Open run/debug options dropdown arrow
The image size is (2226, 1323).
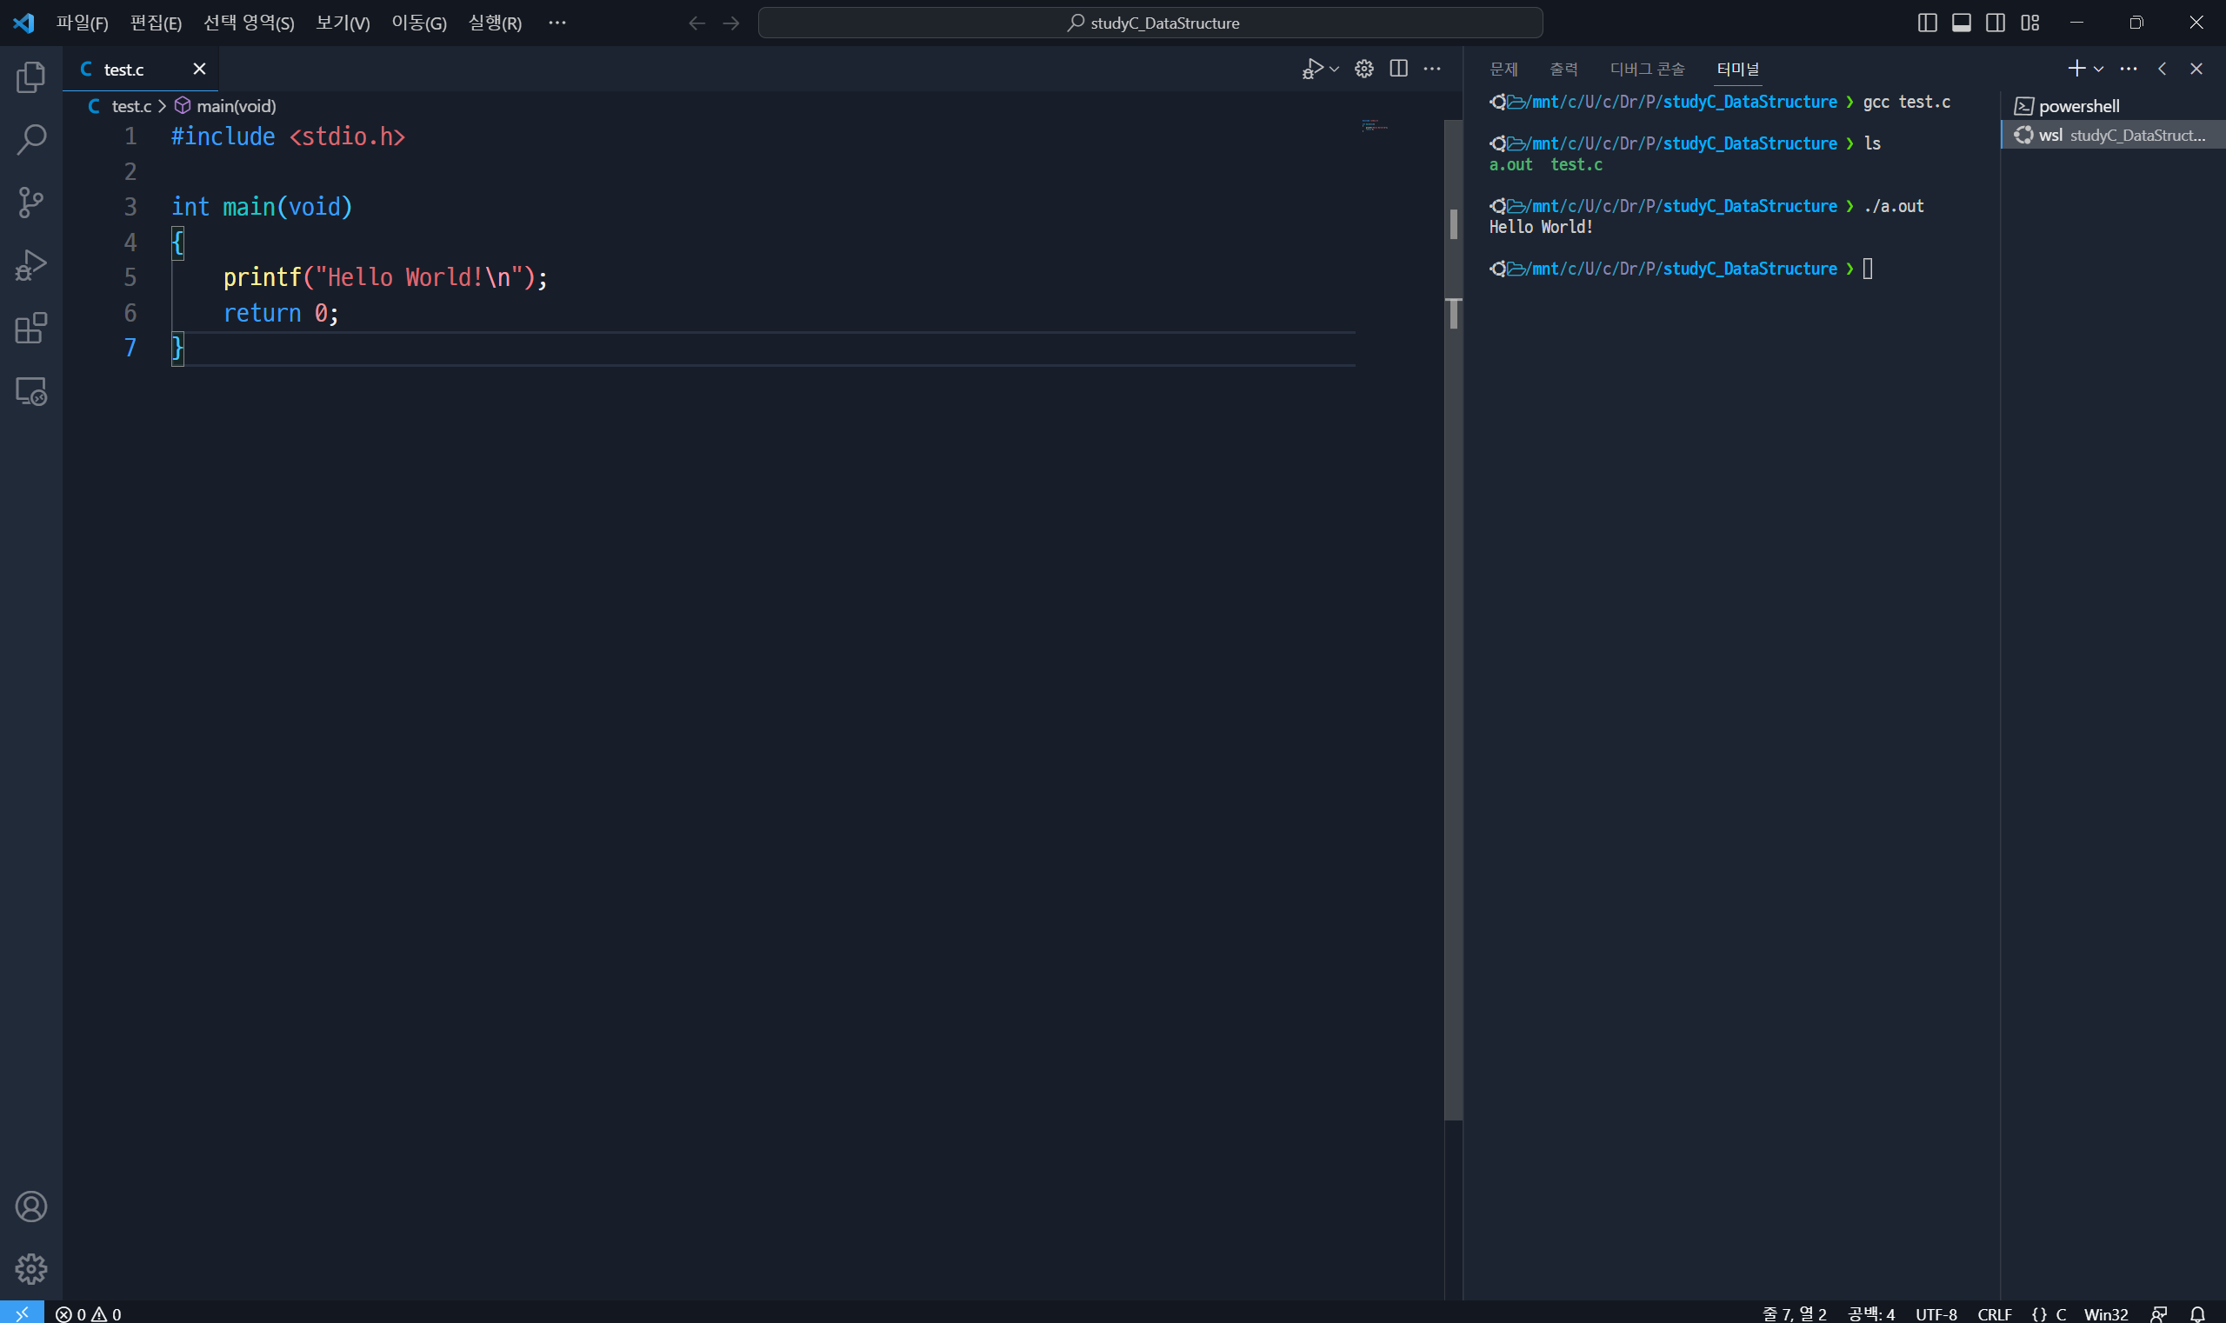1334,69
